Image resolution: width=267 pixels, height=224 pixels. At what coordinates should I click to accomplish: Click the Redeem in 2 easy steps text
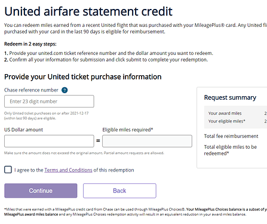pos(30,44)
